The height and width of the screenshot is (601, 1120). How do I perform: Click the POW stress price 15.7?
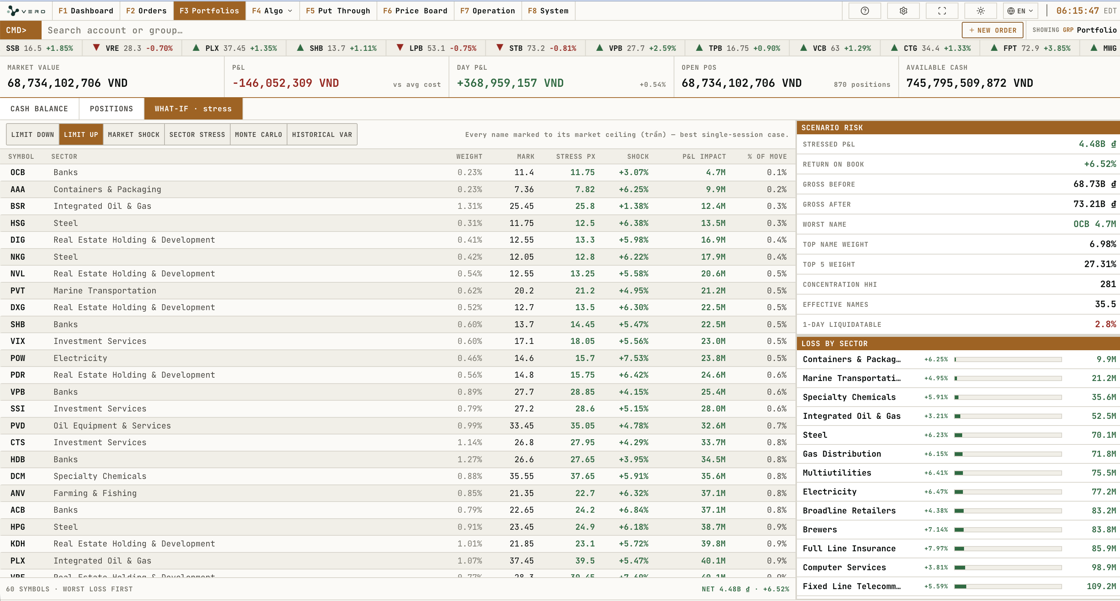(585, 358)
